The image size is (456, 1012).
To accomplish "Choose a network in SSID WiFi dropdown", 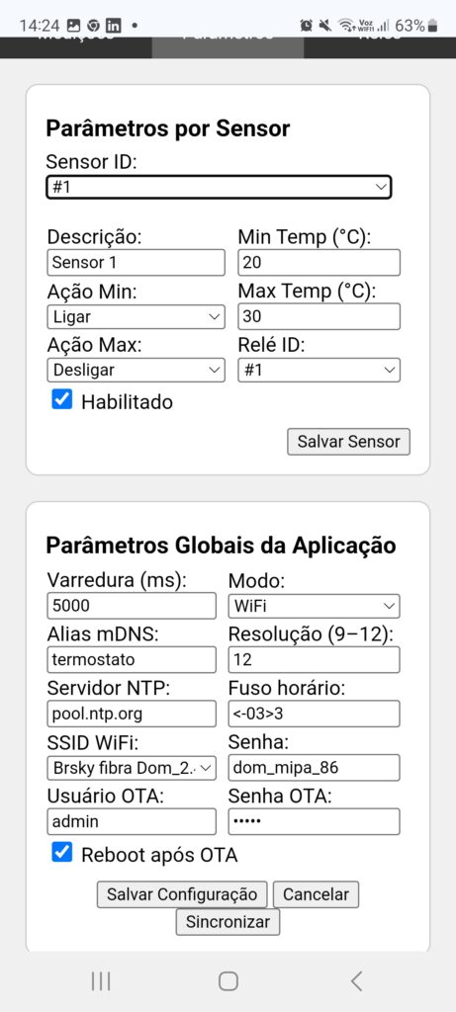I will pyautogui.click(x=132, y=768).
